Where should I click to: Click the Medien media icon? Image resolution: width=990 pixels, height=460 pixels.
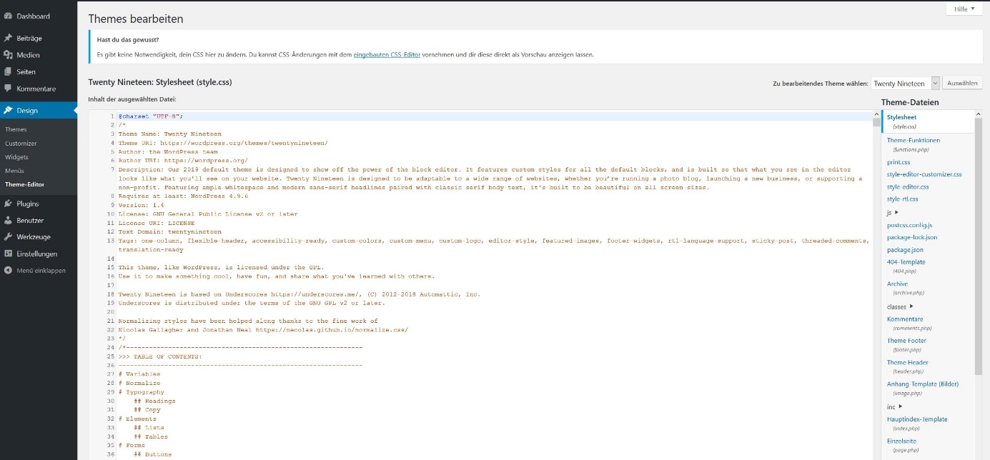coord(8,55)
